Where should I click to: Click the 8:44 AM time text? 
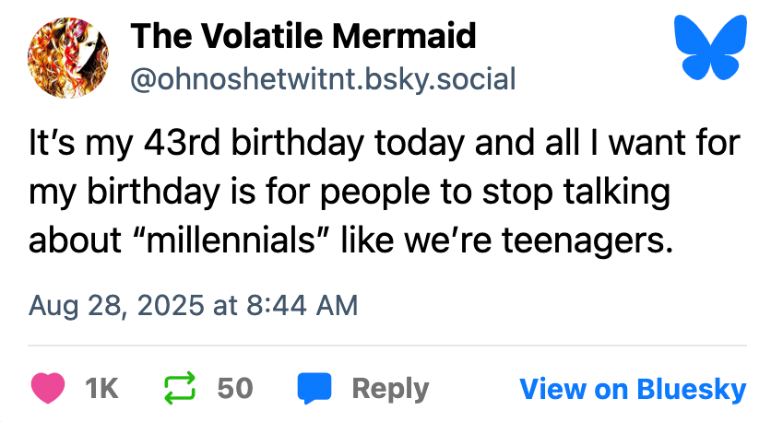301,305
